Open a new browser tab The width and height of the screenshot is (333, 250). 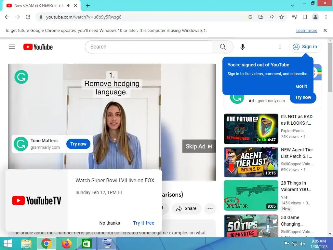(88, 6)
